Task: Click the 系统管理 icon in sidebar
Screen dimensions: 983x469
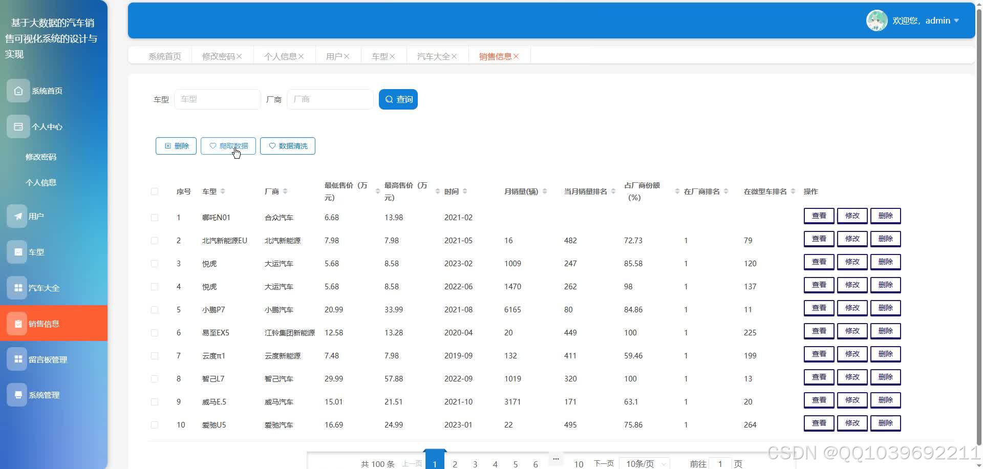Action: point(17,395)
